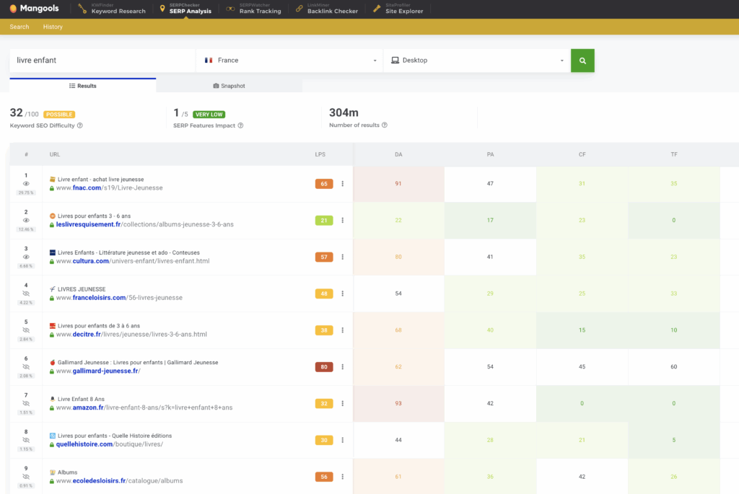The width and height of the screenshot is (739, 494).
Task: Open the franceloisirs.com livres-jeunesse link
Action: [119, 298]
